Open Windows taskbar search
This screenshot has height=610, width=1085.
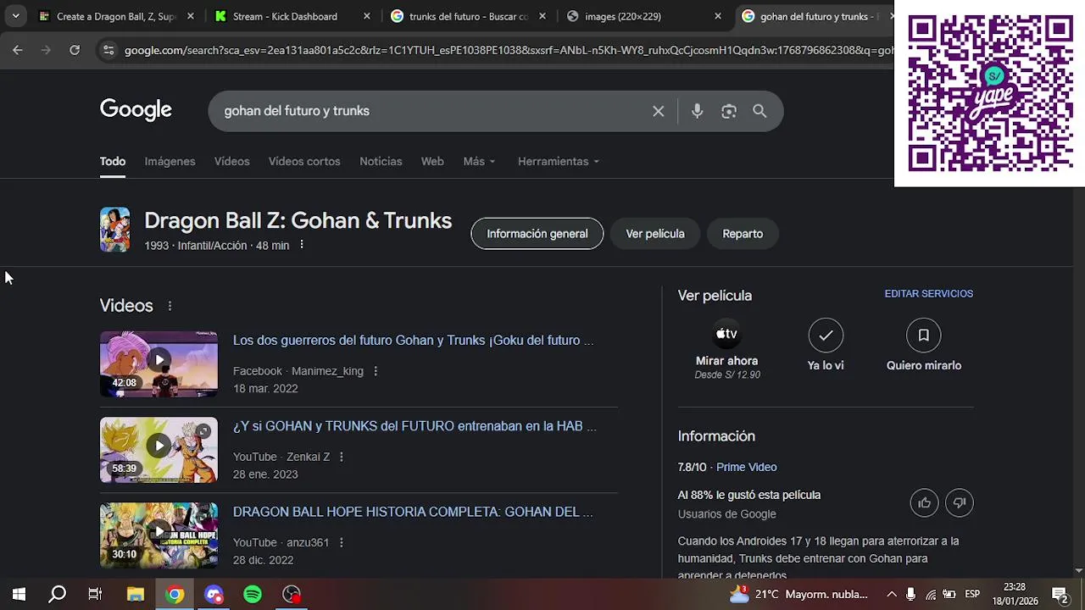pos(57,595)
